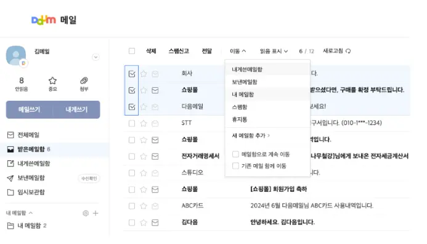Screen dimensions: 427x244
Task: Open mailbox settings gear icon
Action: click(x=86, y=213)
